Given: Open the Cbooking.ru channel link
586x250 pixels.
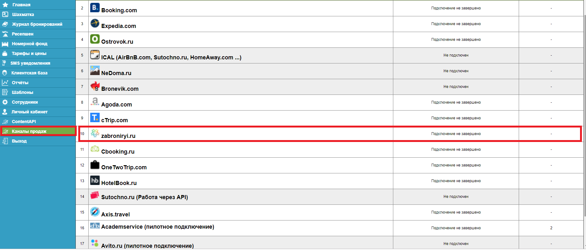Looking at the screenshot, I should [118, 152].
